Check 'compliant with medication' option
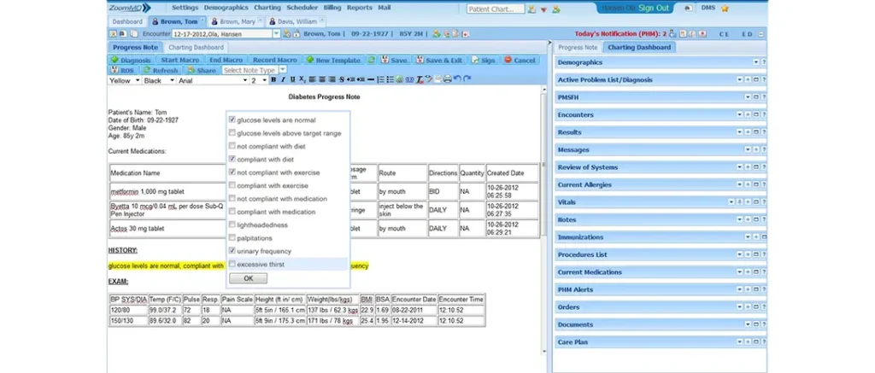The height and width of the screenshot is (373, 875). (232, 212)
